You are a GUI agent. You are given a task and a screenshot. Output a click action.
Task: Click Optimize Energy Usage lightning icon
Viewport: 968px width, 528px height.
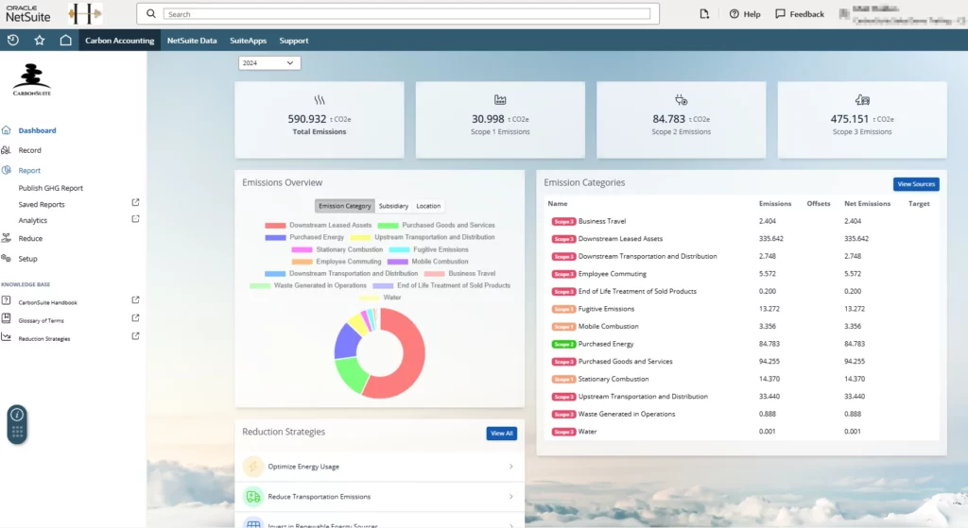(x=253, y=467)
